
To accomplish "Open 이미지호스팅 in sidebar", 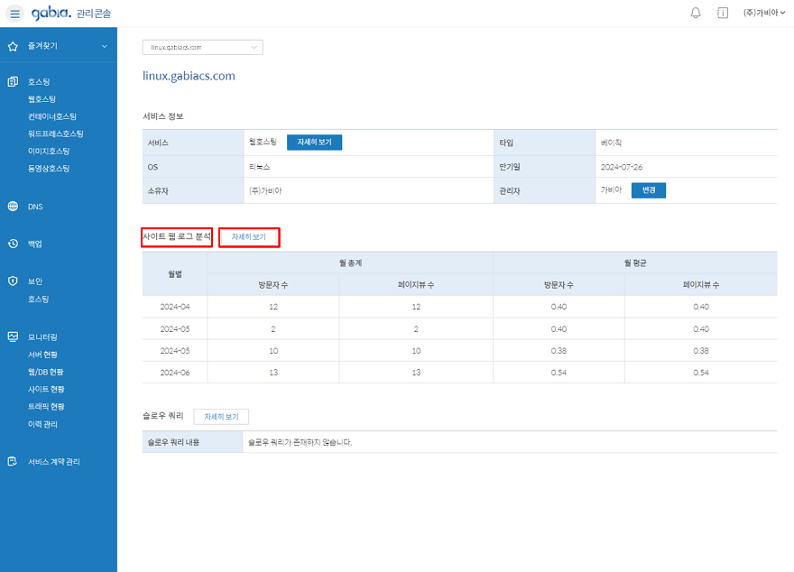I will (49, 151).
